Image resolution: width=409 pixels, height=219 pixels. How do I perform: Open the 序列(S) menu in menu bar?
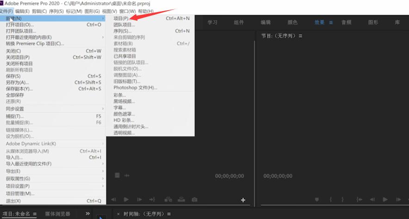pyautogui.click(x=56, y=11)
